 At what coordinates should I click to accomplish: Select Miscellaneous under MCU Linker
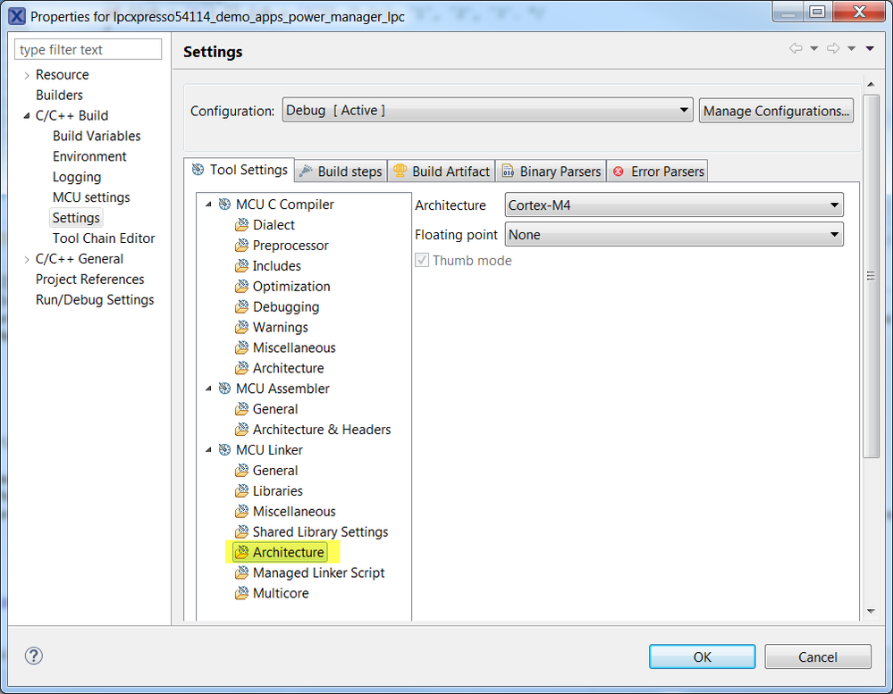pyautogui.click(x=294, y=512)
